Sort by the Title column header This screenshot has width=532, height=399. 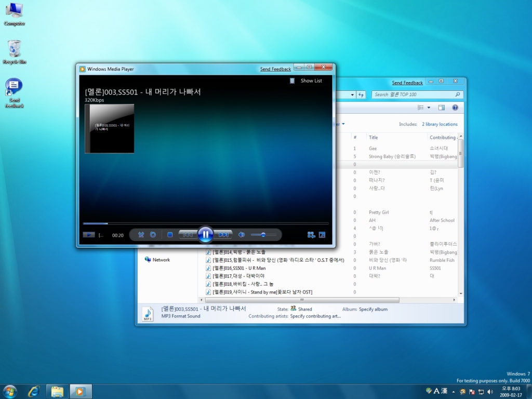[396, 137]
